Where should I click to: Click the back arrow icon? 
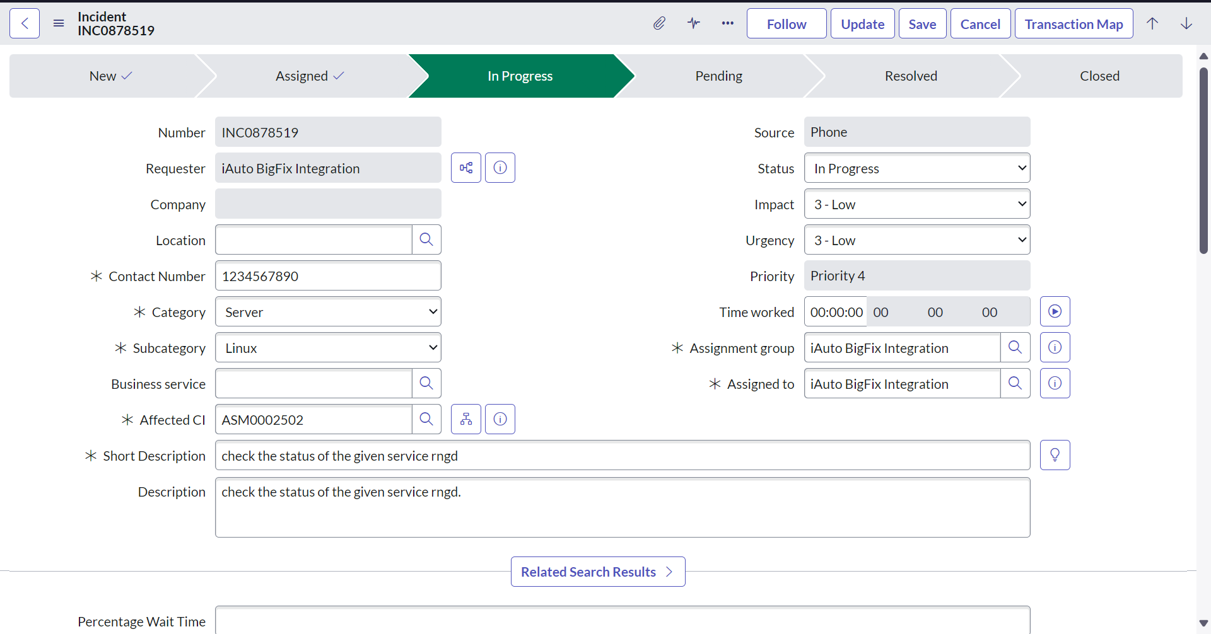(25, 24)
